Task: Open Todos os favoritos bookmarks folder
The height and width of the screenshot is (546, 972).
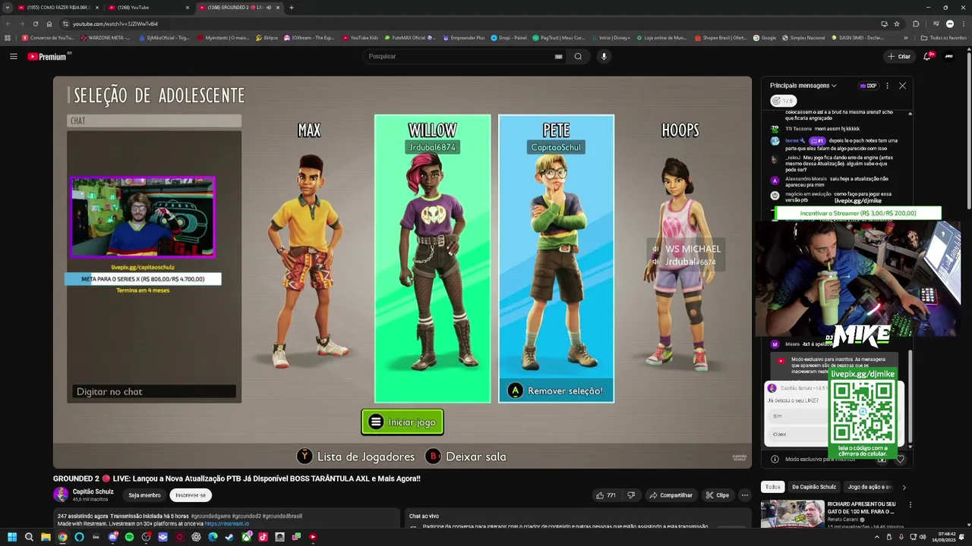Action: point(944,38)
